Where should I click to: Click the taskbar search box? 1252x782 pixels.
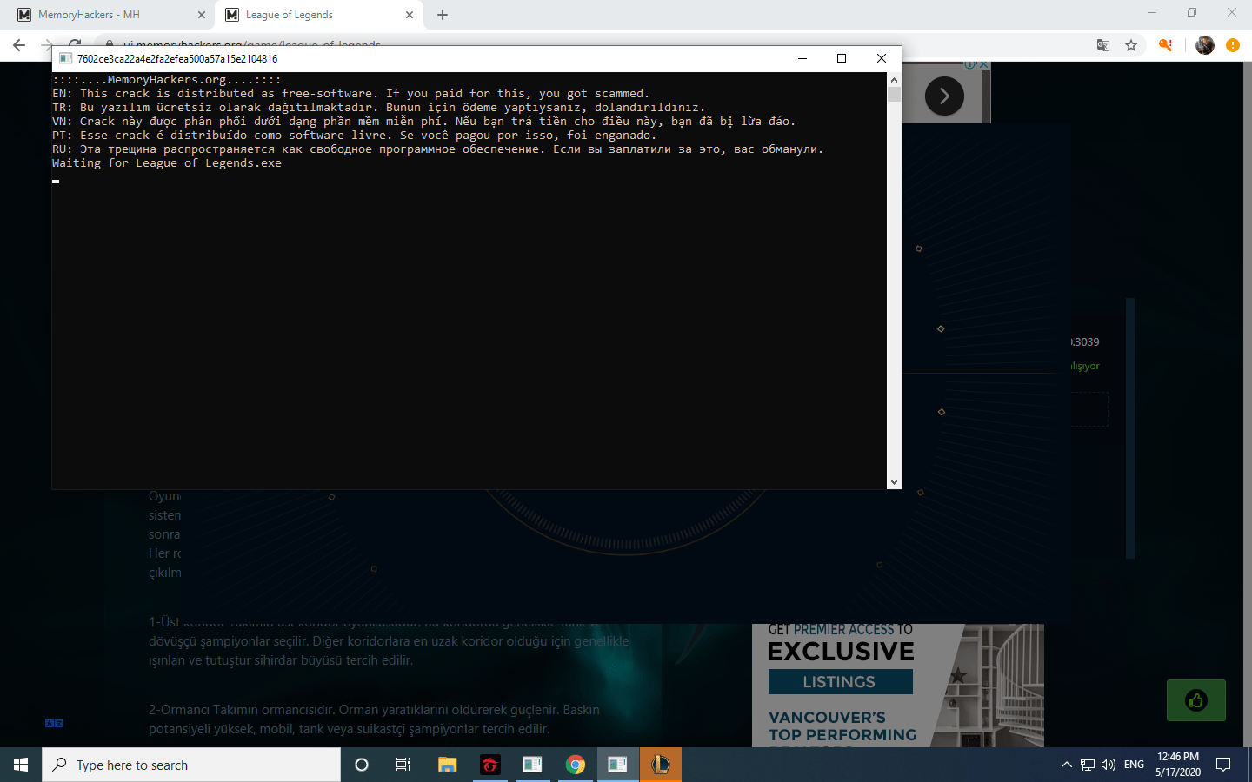coord(191,765)
